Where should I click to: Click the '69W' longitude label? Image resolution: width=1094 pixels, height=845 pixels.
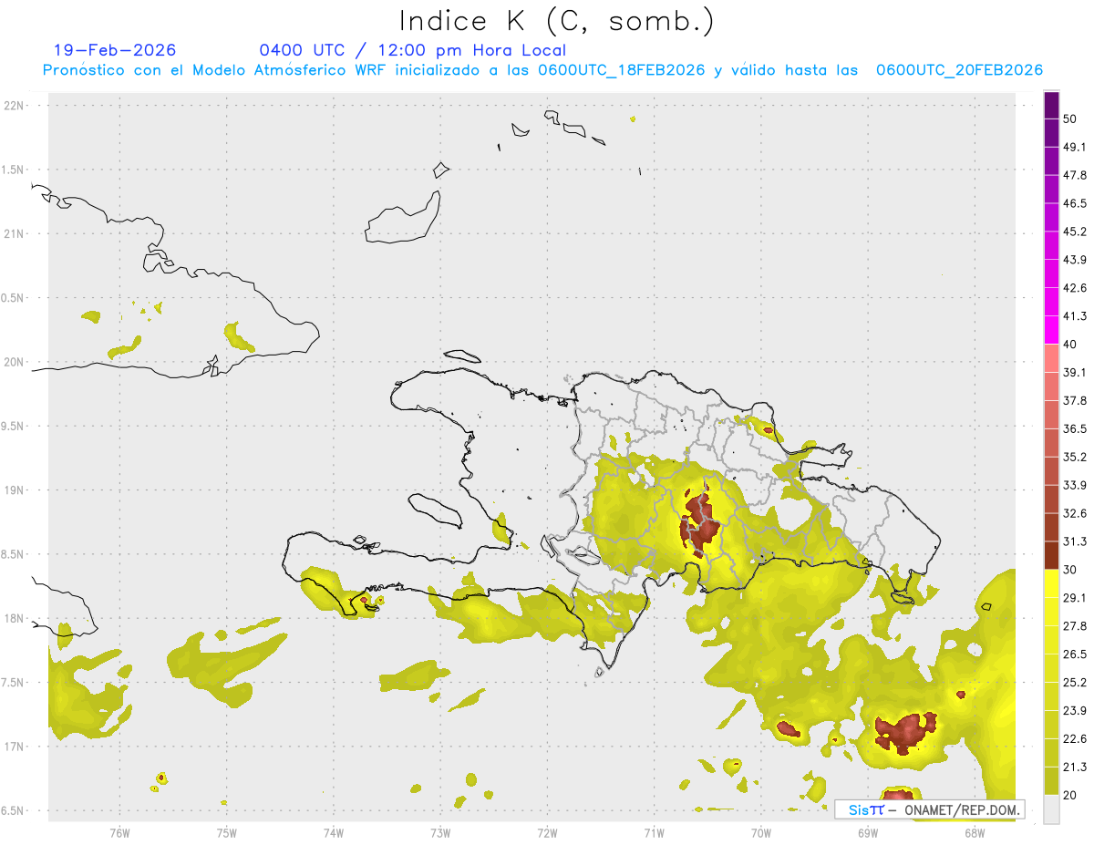coord(868,833)
